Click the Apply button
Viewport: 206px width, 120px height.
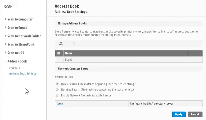point(179,114)
